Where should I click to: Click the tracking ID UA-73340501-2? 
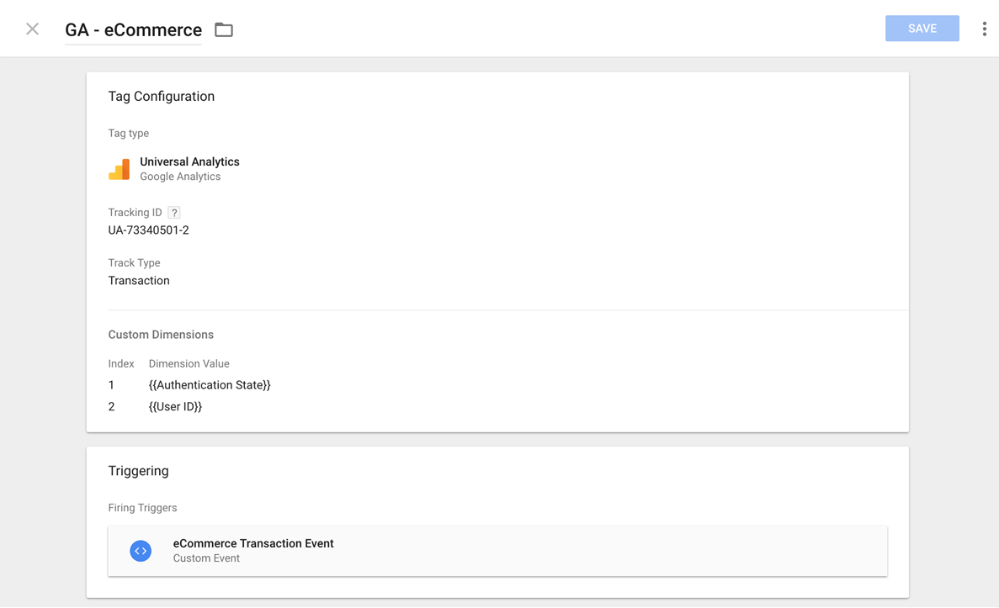(x=148, y=230)
